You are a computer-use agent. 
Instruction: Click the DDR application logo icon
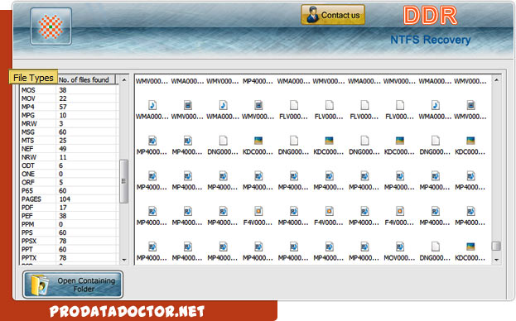tap(51, 26)
